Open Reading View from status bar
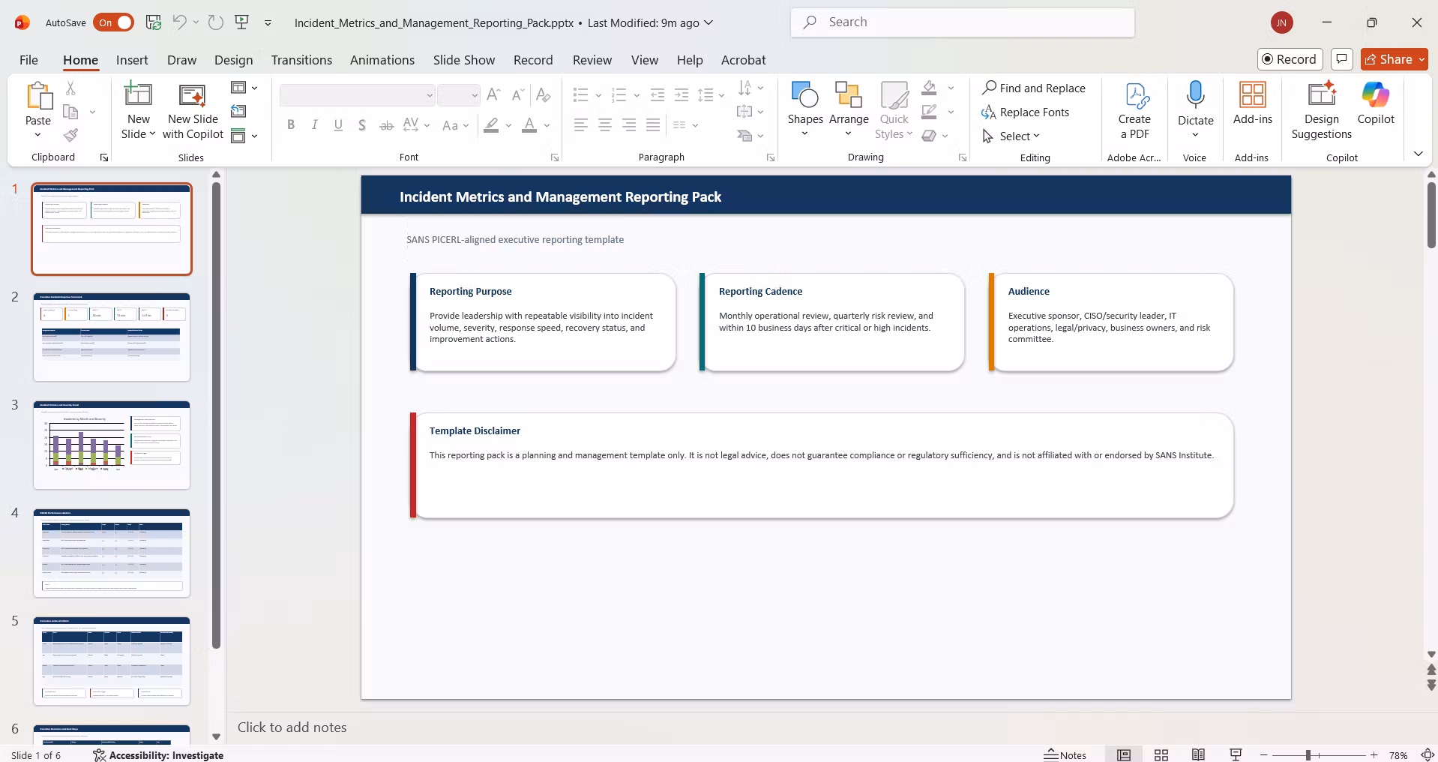The image size is (1438, 762). point(1198,754)
